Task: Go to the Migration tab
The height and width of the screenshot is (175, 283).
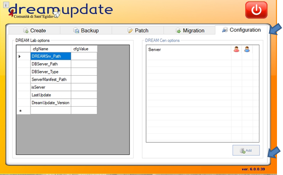Action: point(190,30)
